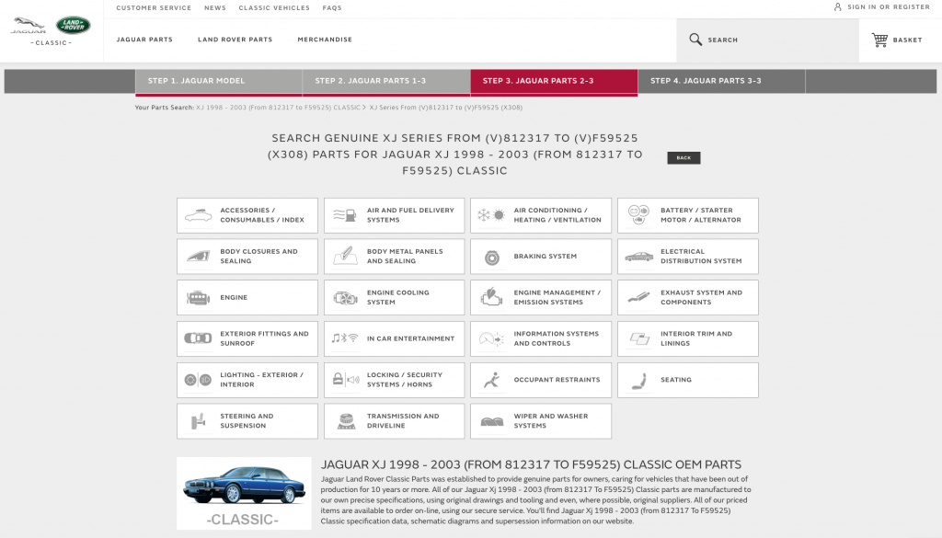Click the Occupant Restraints seatbelt icon

click(492, 380)
